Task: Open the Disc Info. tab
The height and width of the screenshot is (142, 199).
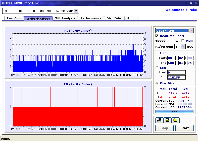Action: (x=114, y=18)
